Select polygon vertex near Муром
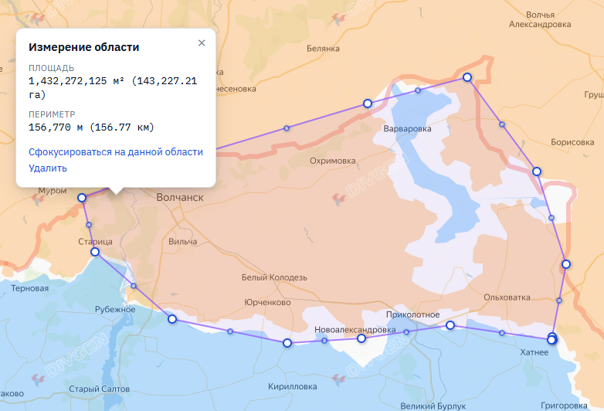This screenshot has height=411, width=604. [82, 198]
